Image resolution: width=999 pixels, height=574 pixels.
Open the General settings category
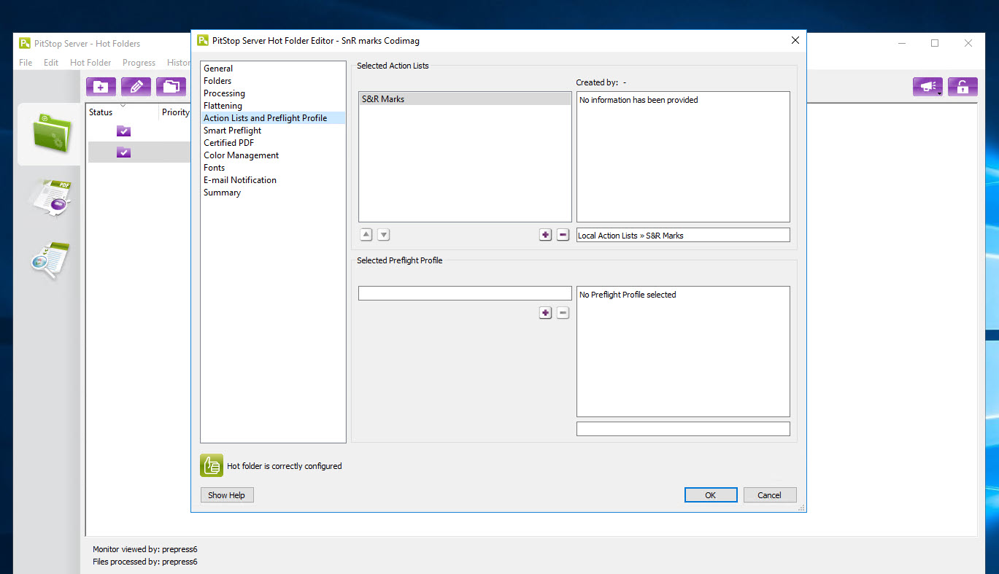click(218, 69)
